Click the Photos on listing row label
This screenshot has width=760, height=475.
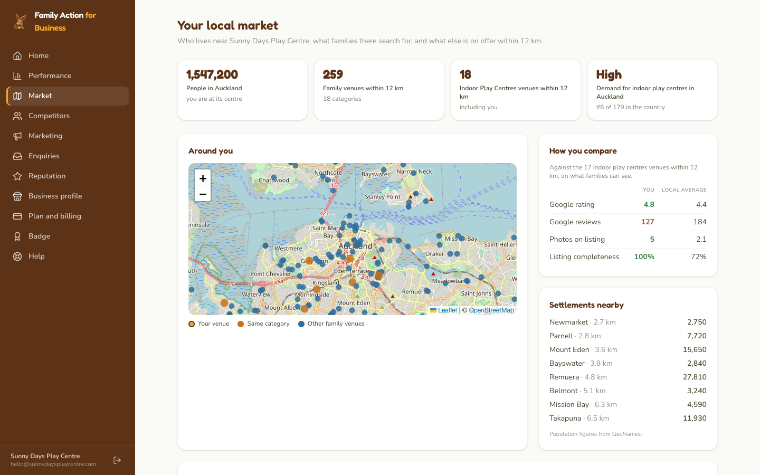click(577, 239)
